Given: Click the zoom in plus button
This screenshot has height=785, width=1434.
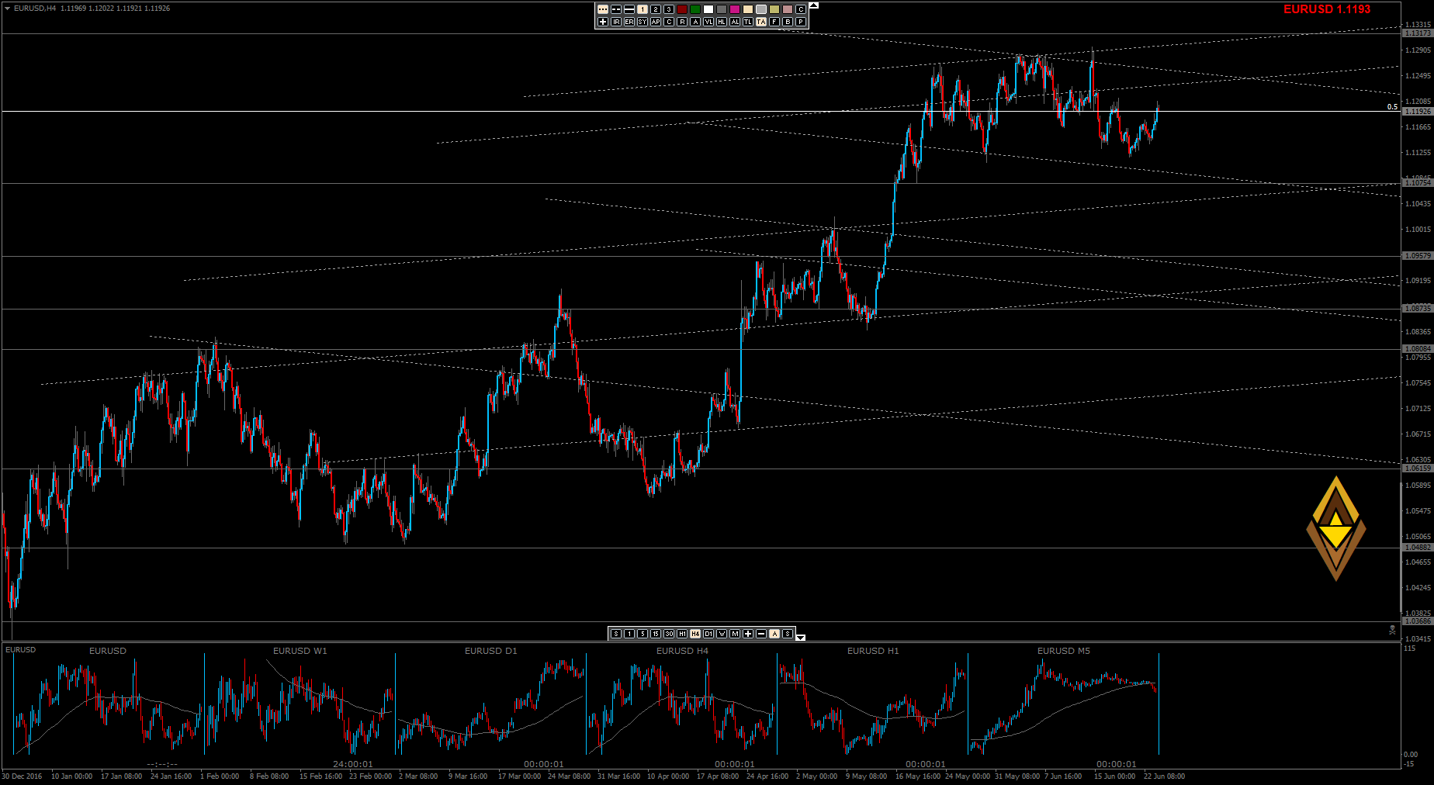Looking at the screenshot, I should coord(748,634).
